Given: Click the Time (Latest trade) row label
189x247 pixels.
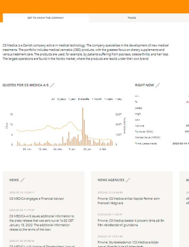Looking at the screenshot, I should [x=146, y=144].
